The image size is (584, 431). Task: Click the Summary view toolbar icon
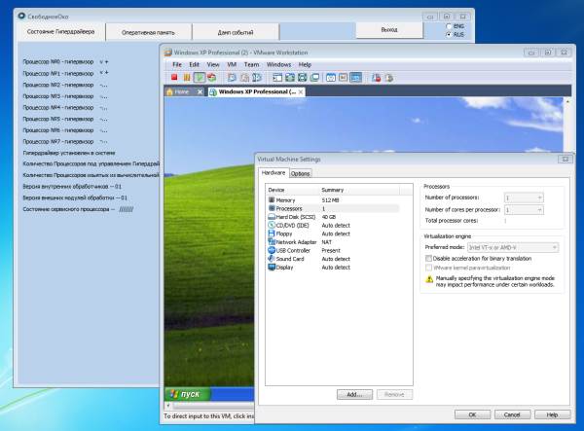click(331, 78)
